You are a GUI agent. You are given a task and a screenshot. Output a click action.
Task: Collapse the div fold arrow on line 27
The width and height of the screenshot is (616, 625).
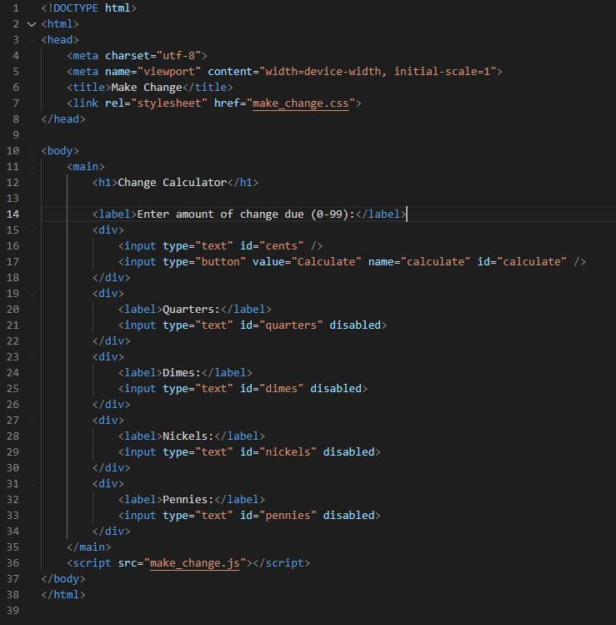[32, 421]
